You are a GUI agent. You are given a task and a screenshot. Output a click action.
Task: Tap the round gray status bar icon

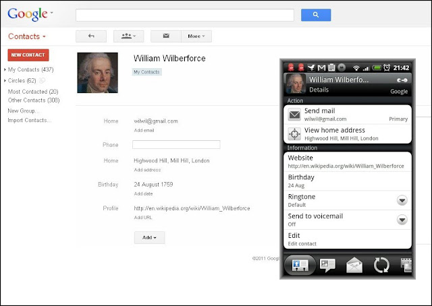point(342,67)
